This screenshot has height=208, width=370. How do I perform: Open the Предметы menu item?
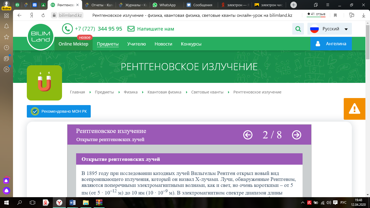[x=108, y=44]
